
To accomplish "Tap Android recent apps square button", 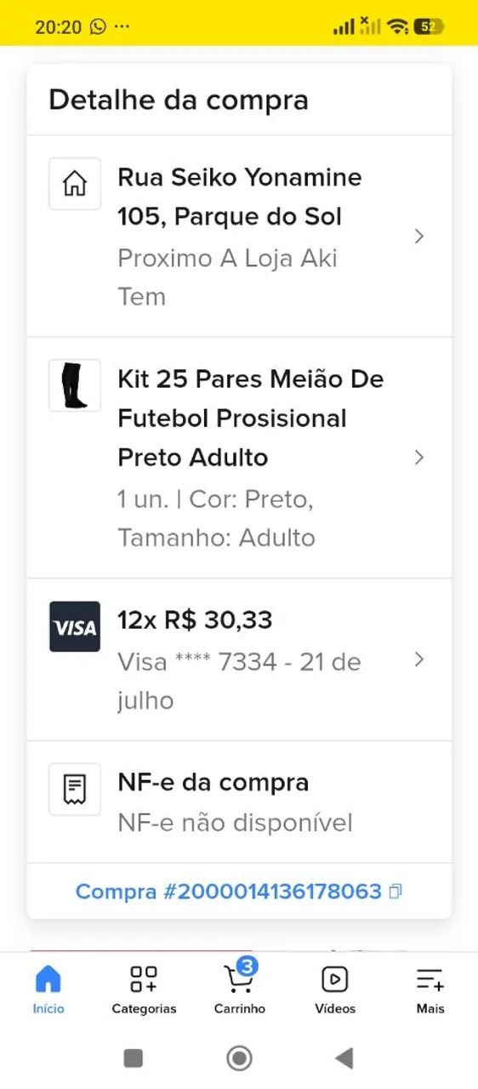I will coord(134,1058).
